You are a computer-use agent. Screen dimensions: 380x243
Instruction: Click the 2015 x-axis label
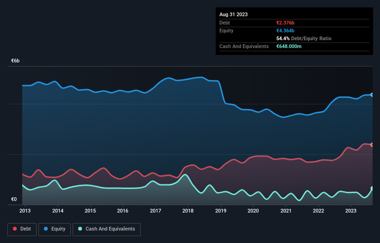click(x=90, y=211)
